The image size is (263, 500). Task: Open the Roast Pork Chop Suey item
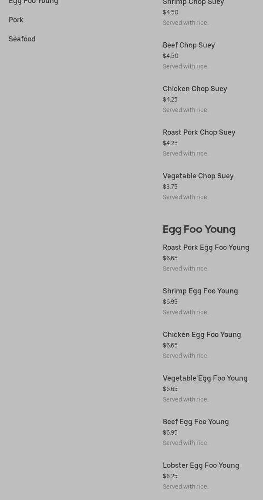pyautogui.click(x=199, y=133)
